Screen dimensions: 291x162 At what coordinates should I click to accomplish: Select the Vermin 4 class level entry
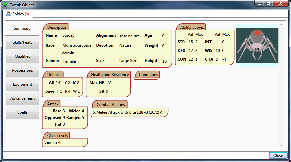pos(53,142)
